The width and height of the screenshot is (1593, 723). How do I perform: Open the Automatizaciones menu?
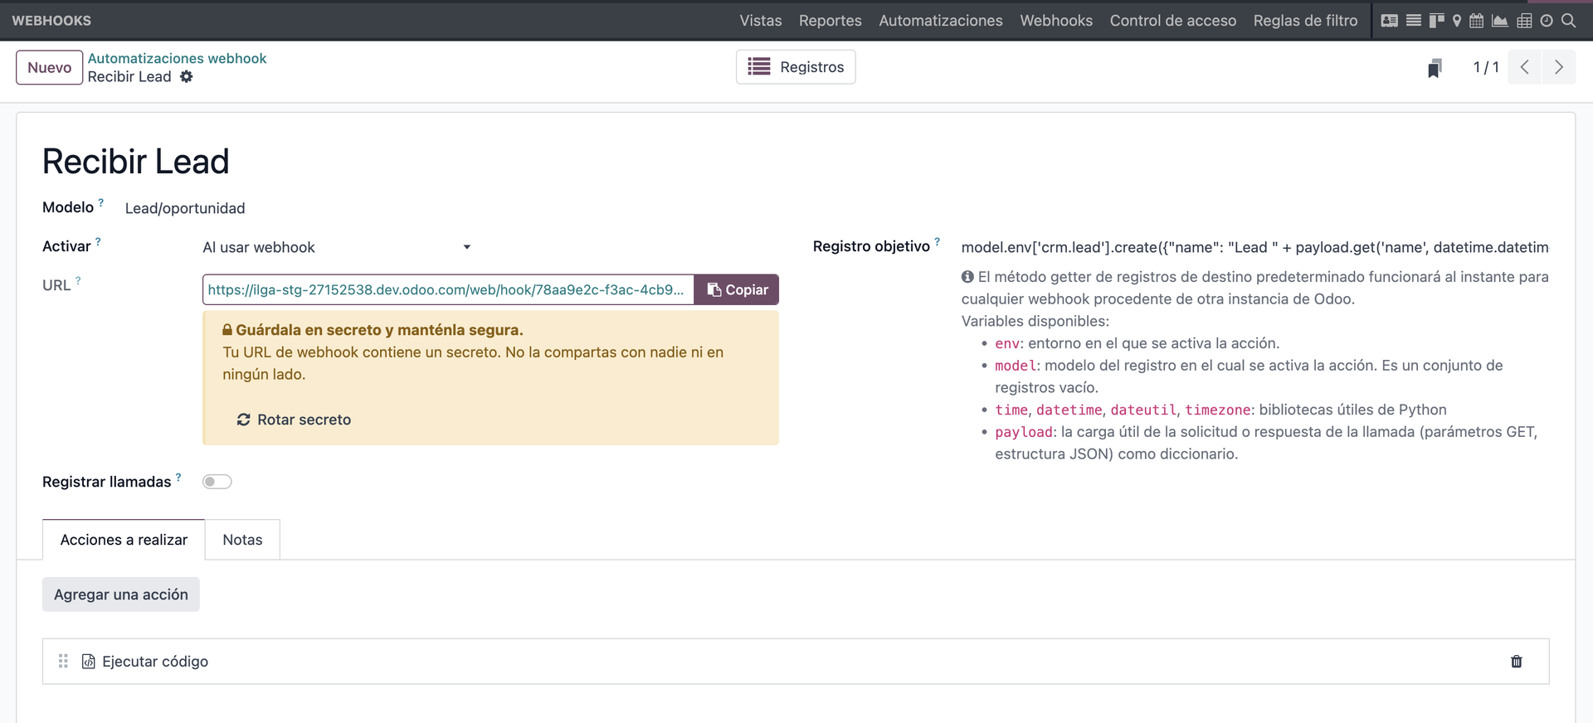point(940,21)
